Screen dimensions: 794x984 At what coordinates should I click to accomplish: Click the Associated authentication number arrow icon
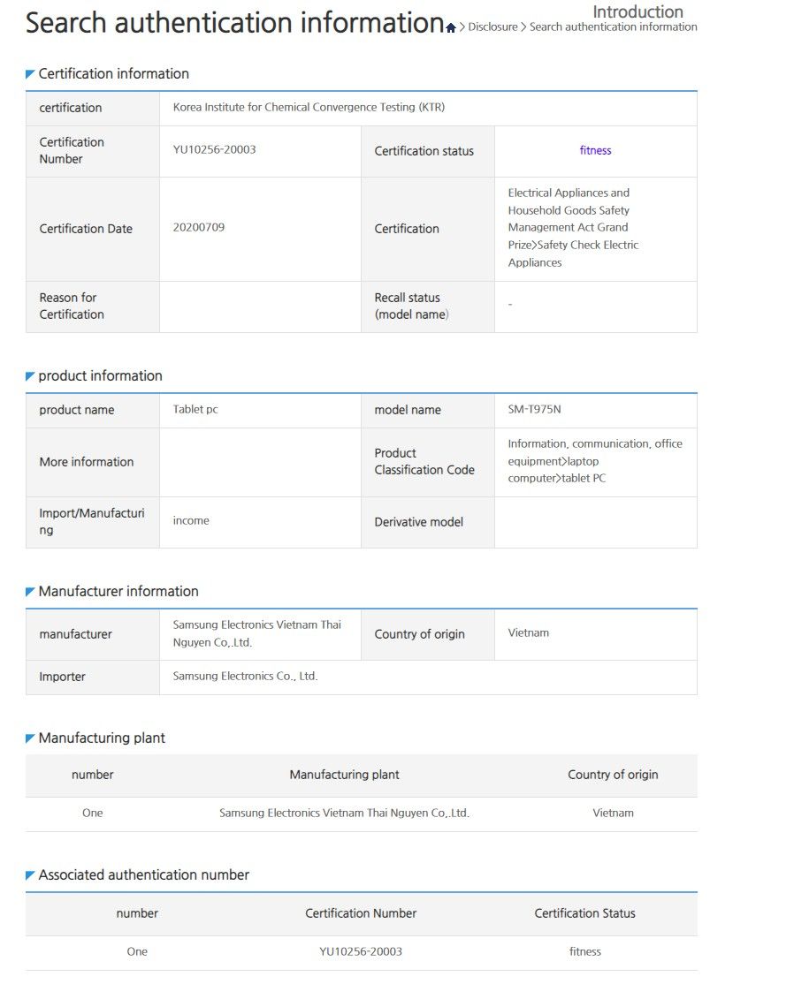point(29,874)
